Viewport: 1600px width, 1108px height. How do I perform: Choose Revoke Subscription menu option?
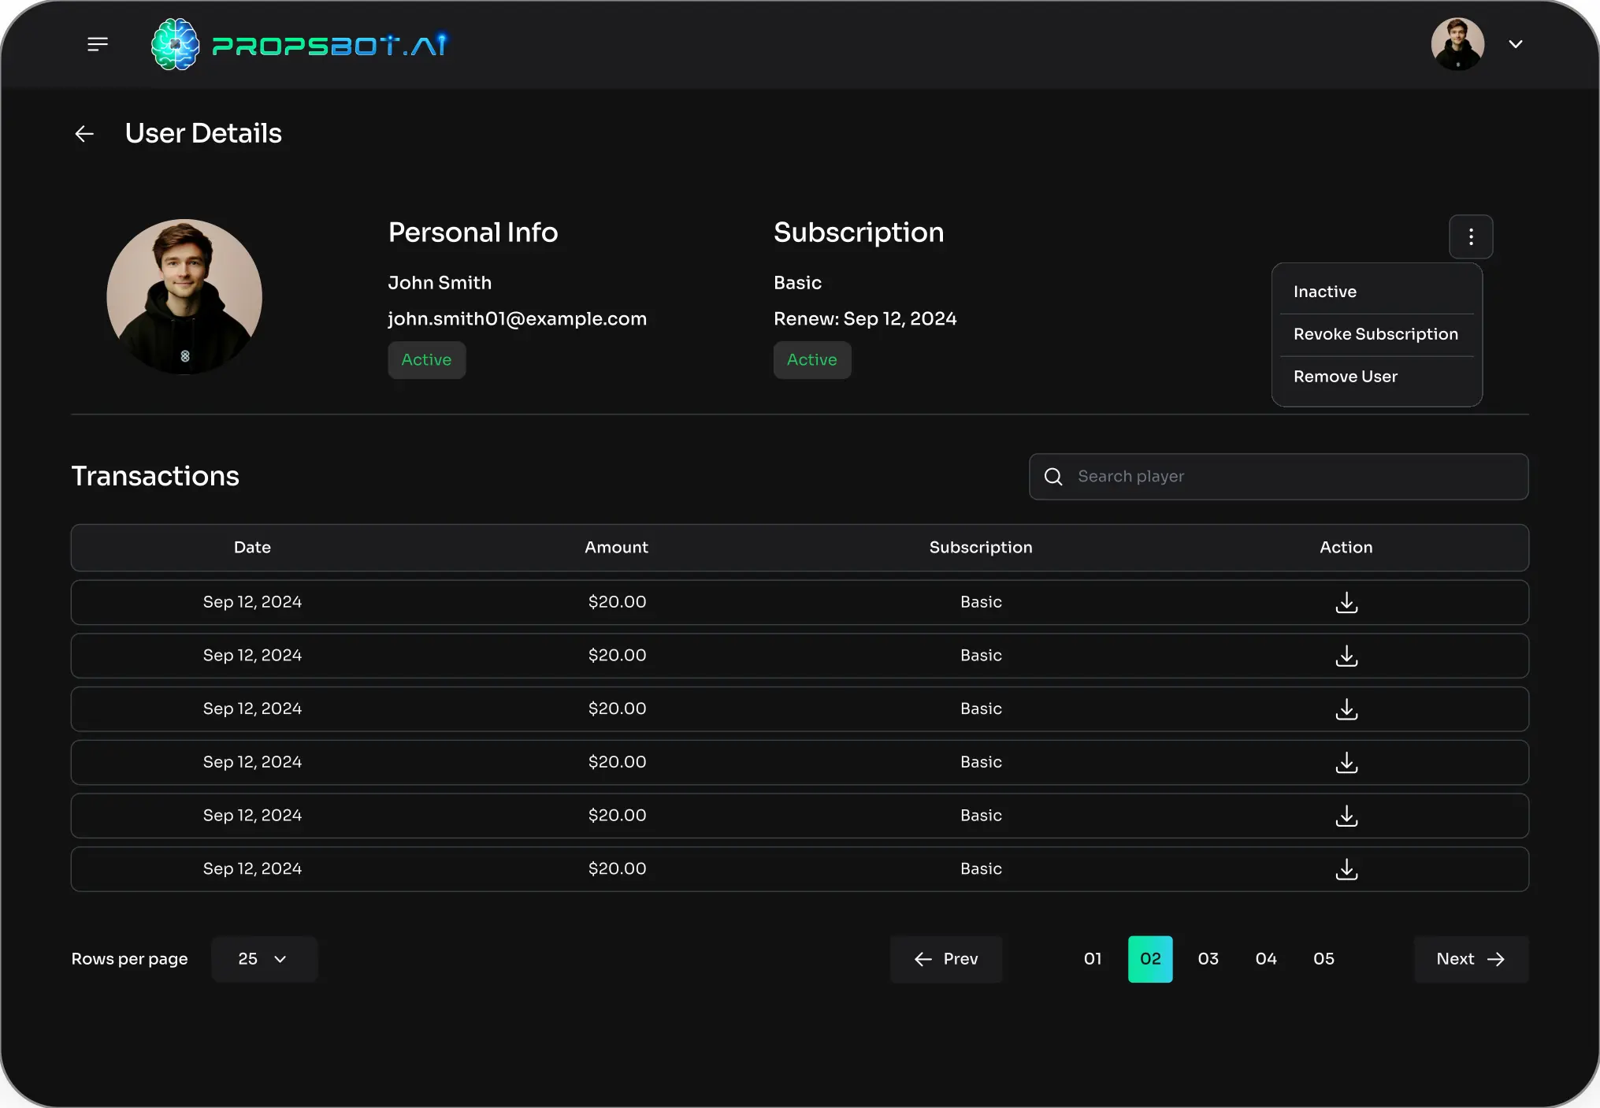point(1376,334)
